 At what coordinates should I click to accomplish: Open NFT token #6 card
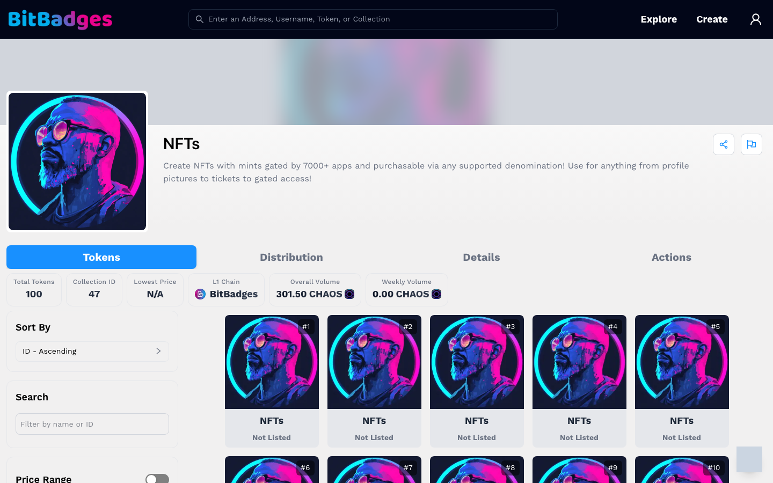(x=272, y=470)
